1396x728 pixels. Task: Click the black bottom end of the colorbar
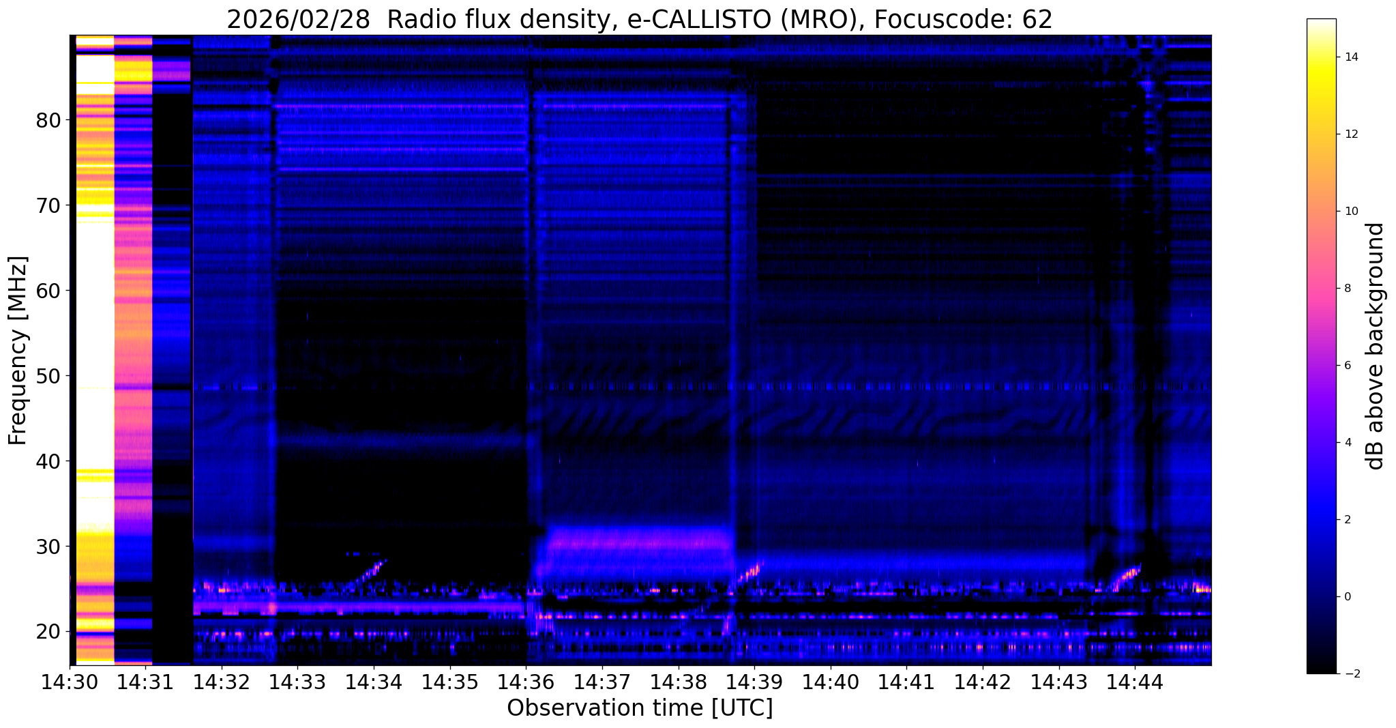[1321, 669]
